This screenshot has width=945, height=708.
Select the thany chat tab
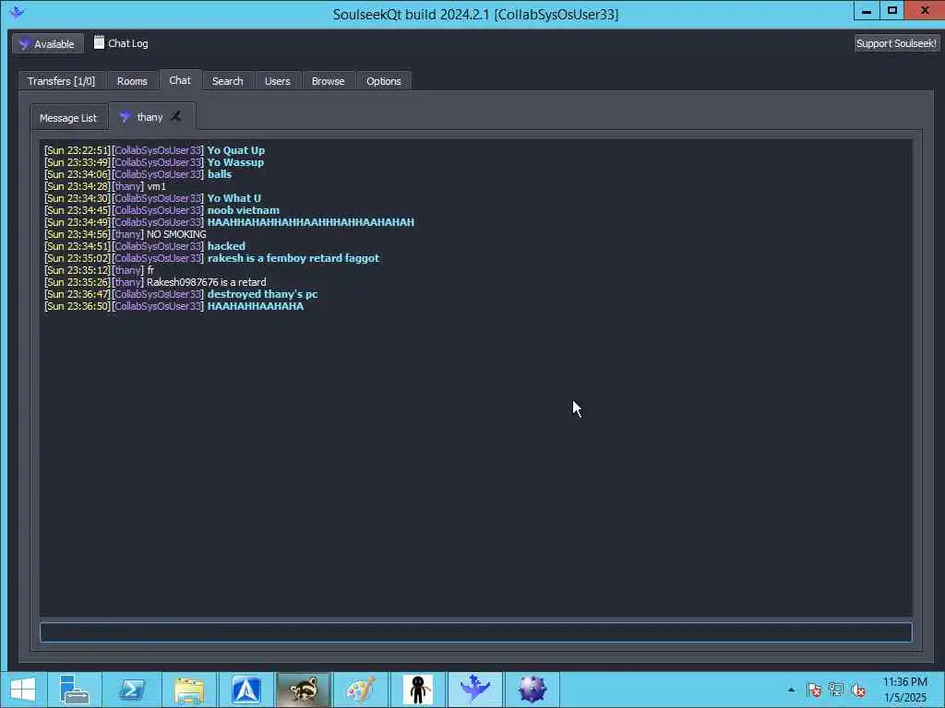pos(150,117)
